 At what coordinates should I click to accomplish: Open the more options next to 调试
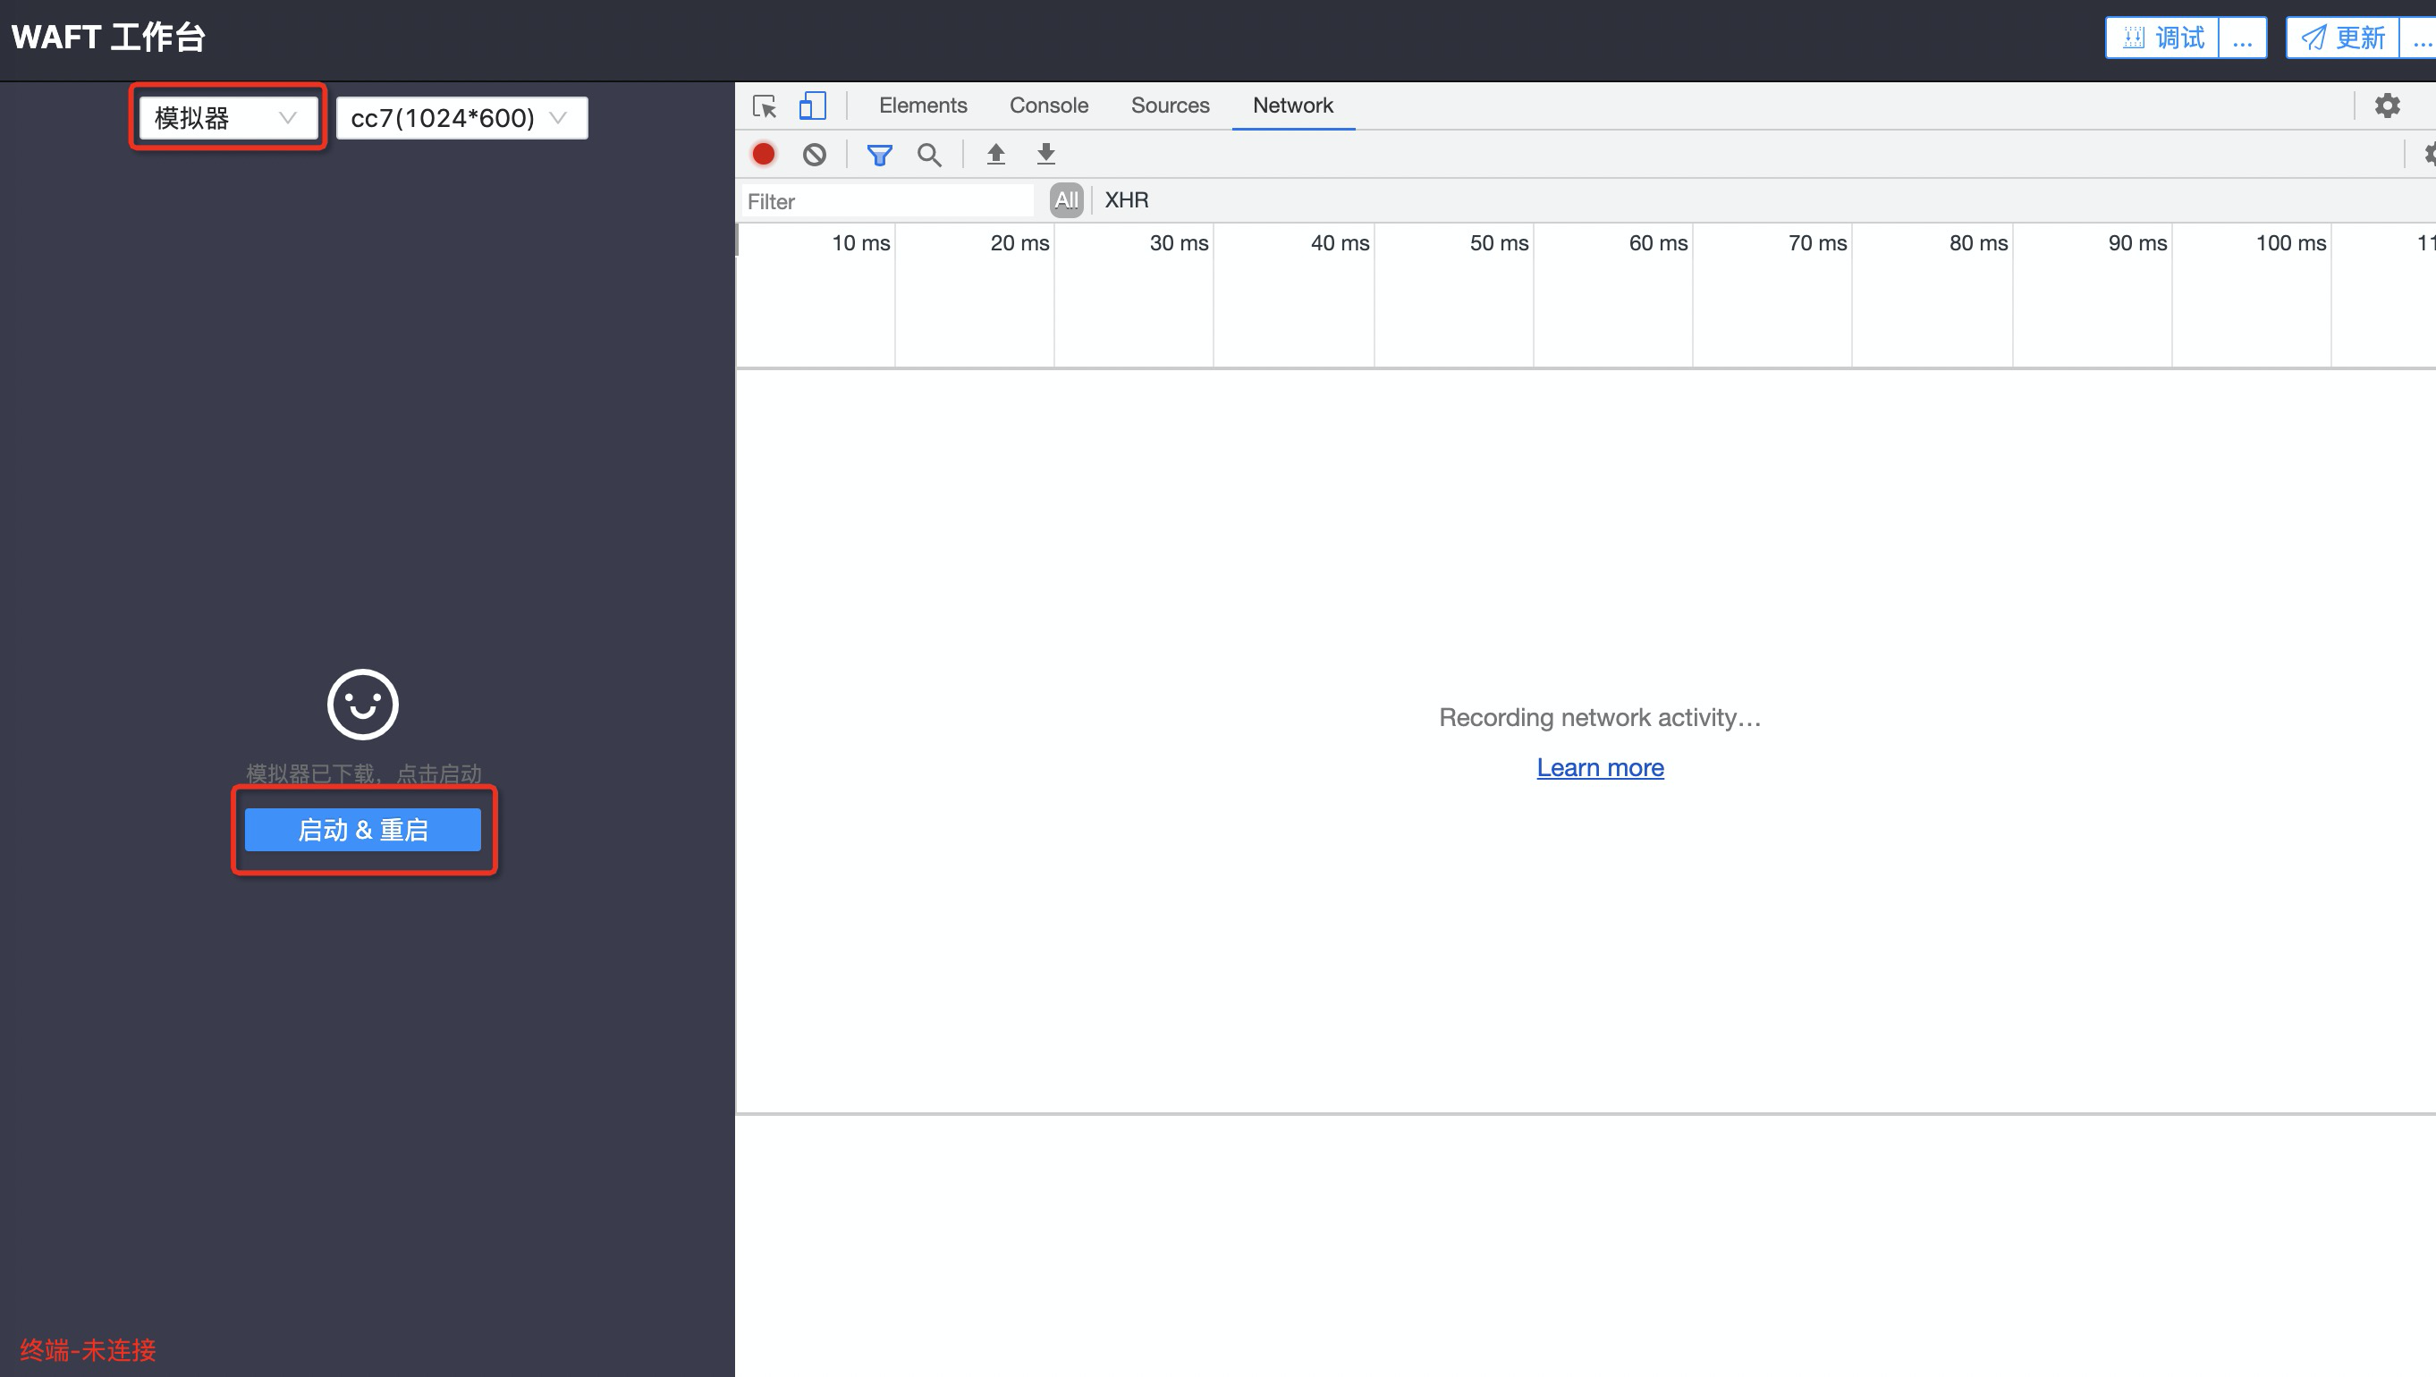(x=2242, y=38)
